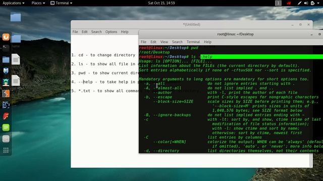Open the Places menu in the top bar
Image resolution: width=323 pixels, height=181 pixels.
pyautogui.click(x=38, y=3)
